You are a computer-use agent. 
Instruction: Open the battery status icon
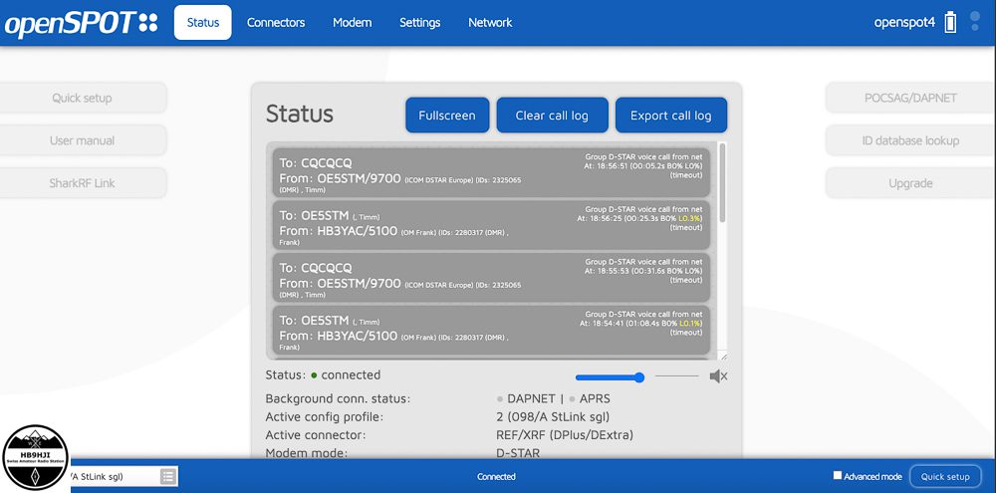[950, 22]
